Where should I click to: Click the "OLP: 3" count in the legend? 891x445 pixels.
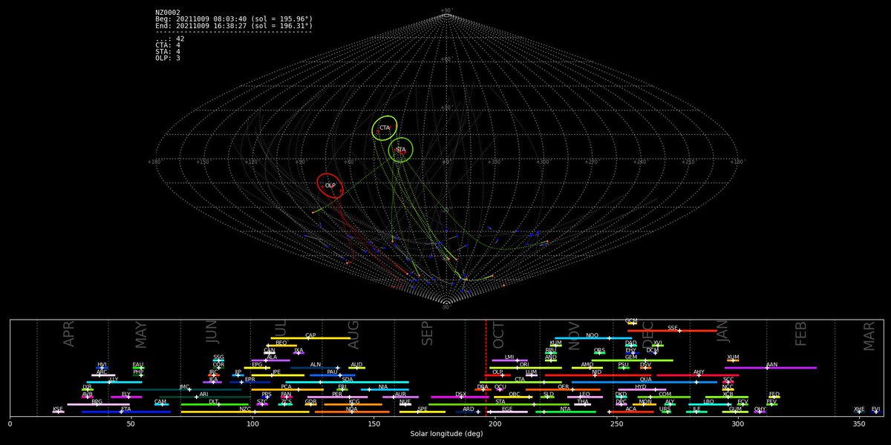click(167, 58)
